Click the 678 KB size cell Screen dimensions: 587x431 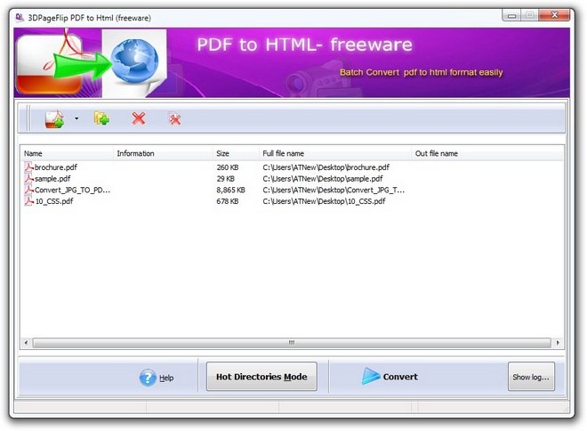pos(227,201)
